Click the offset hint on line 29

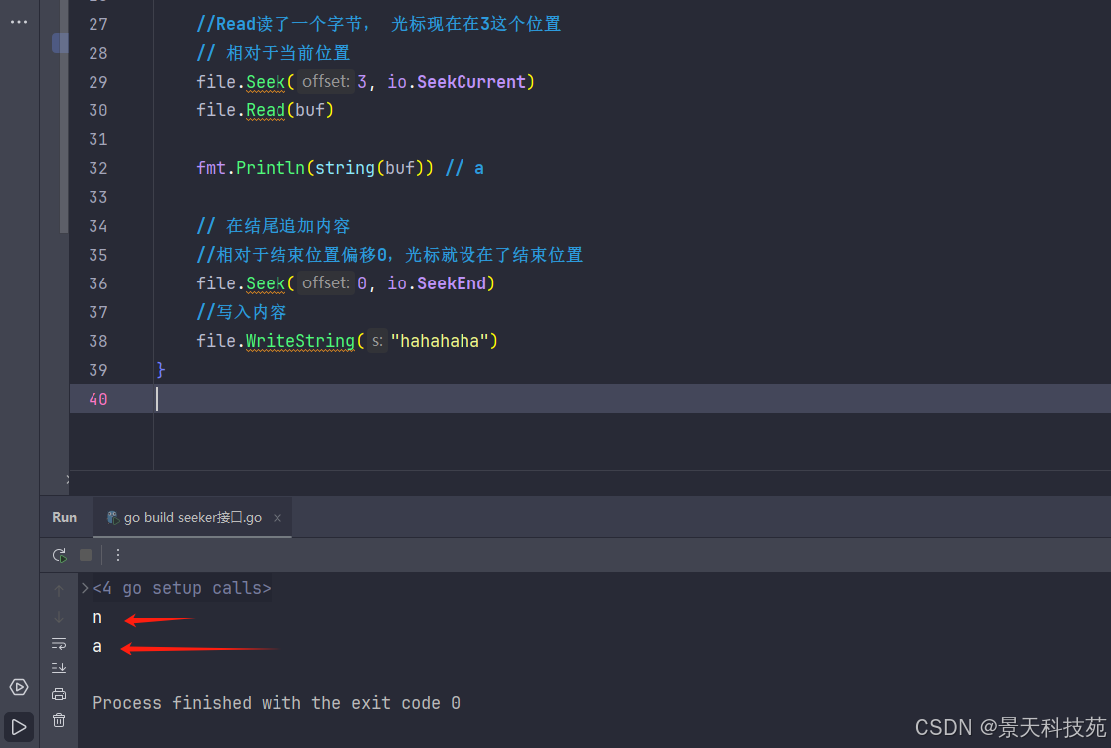[x=326, y=82]
